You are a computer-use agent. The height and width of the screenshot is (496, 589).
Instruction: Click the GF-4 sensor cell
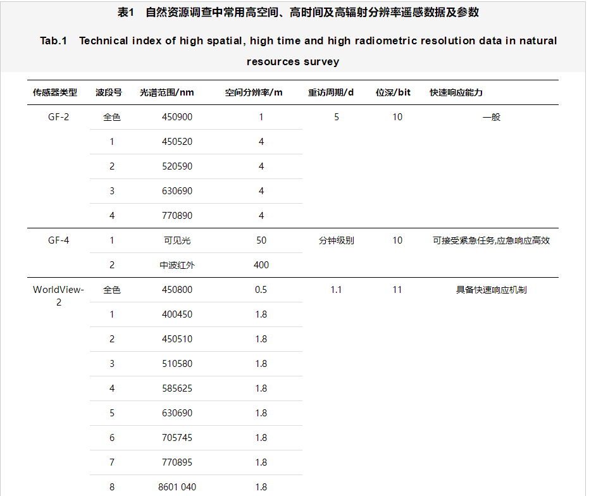[x=59, y=240]
